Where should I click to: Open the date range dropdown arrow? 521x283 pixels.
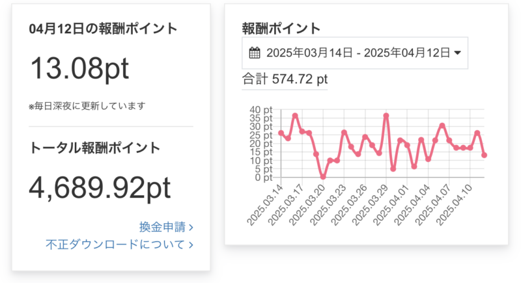(458, 53)
